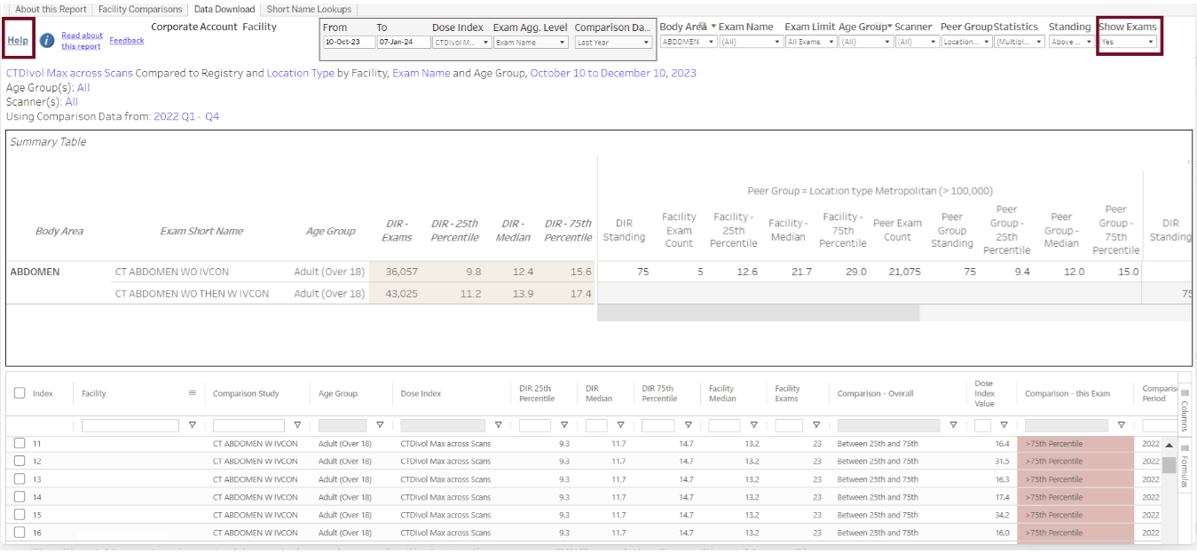The height and width of the screenshot is (553, 1197).
Task: Click the Comparison - Overall column header
Action: pos(875,393)
